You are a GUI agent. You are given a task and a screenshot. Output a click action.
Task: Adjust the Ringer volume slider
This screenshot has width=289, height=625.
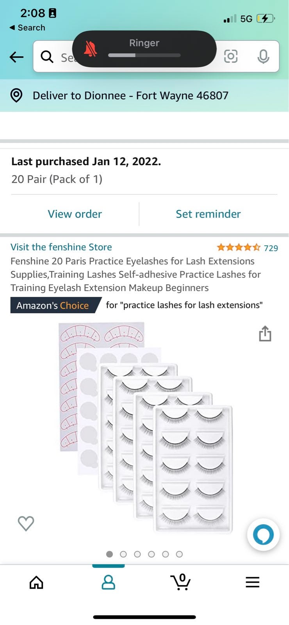[x=144, y=55]
